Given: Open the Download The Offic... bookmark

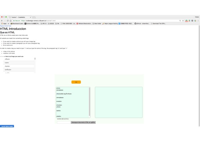Looking at the screenshot, I should click(x=158, y=24).
